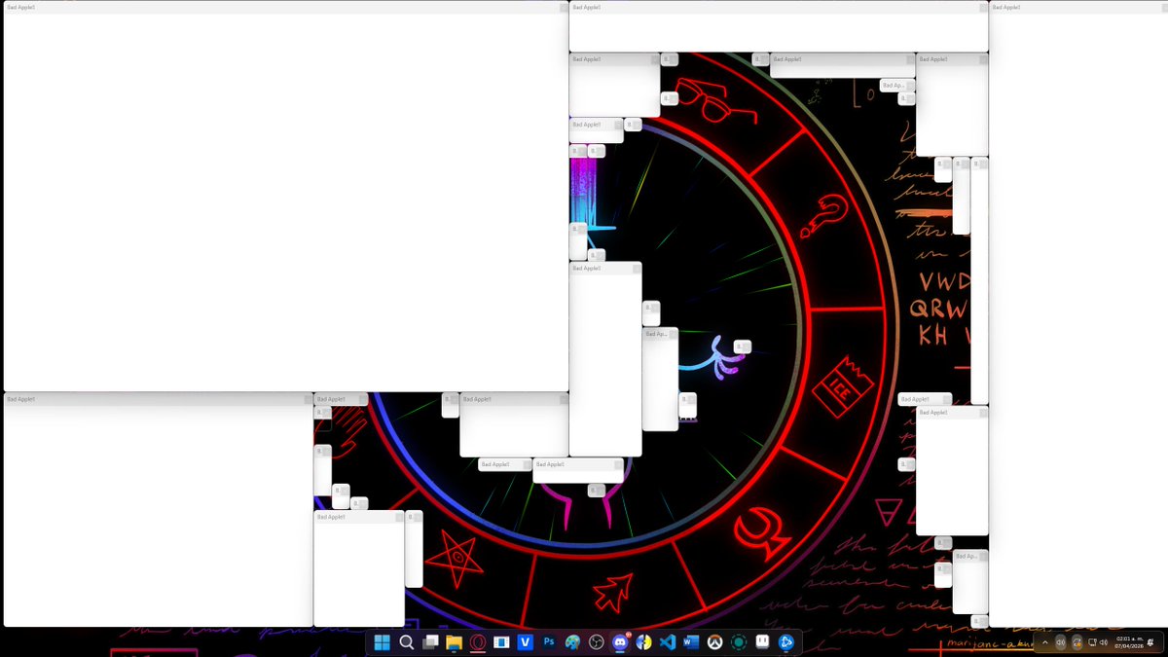
Task: Open the film-strip video app icon
Action: pyautogui.click(x=501, y=642)
